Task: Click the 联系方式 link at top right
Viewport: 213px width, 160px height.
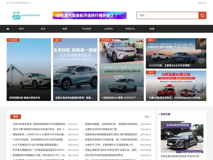Action: coord(202,3)
